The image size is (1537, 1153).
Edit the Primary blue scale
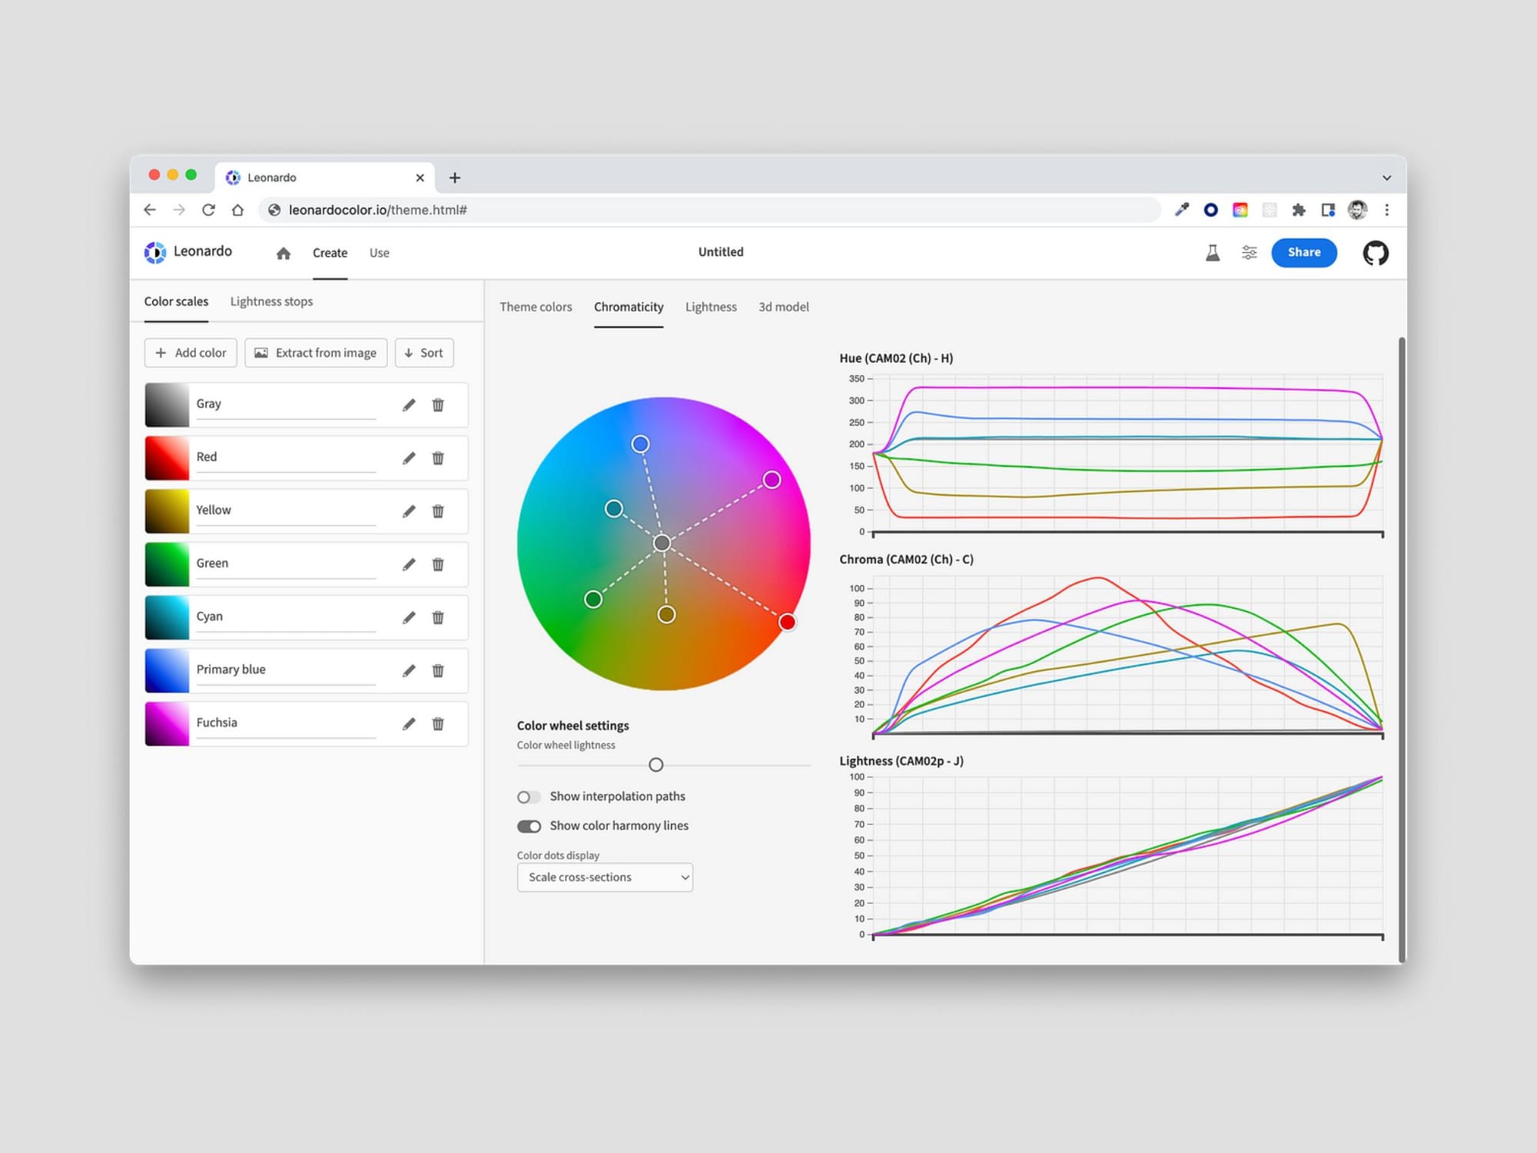(409, 670)
